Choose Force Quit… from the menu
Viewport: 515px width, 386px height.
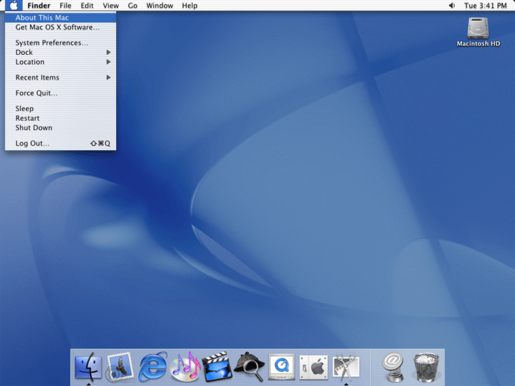pos(60,93)
